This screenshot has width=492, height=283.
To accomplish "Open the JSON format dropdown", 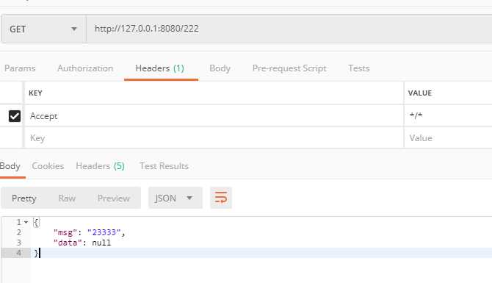I will [175, 198].
